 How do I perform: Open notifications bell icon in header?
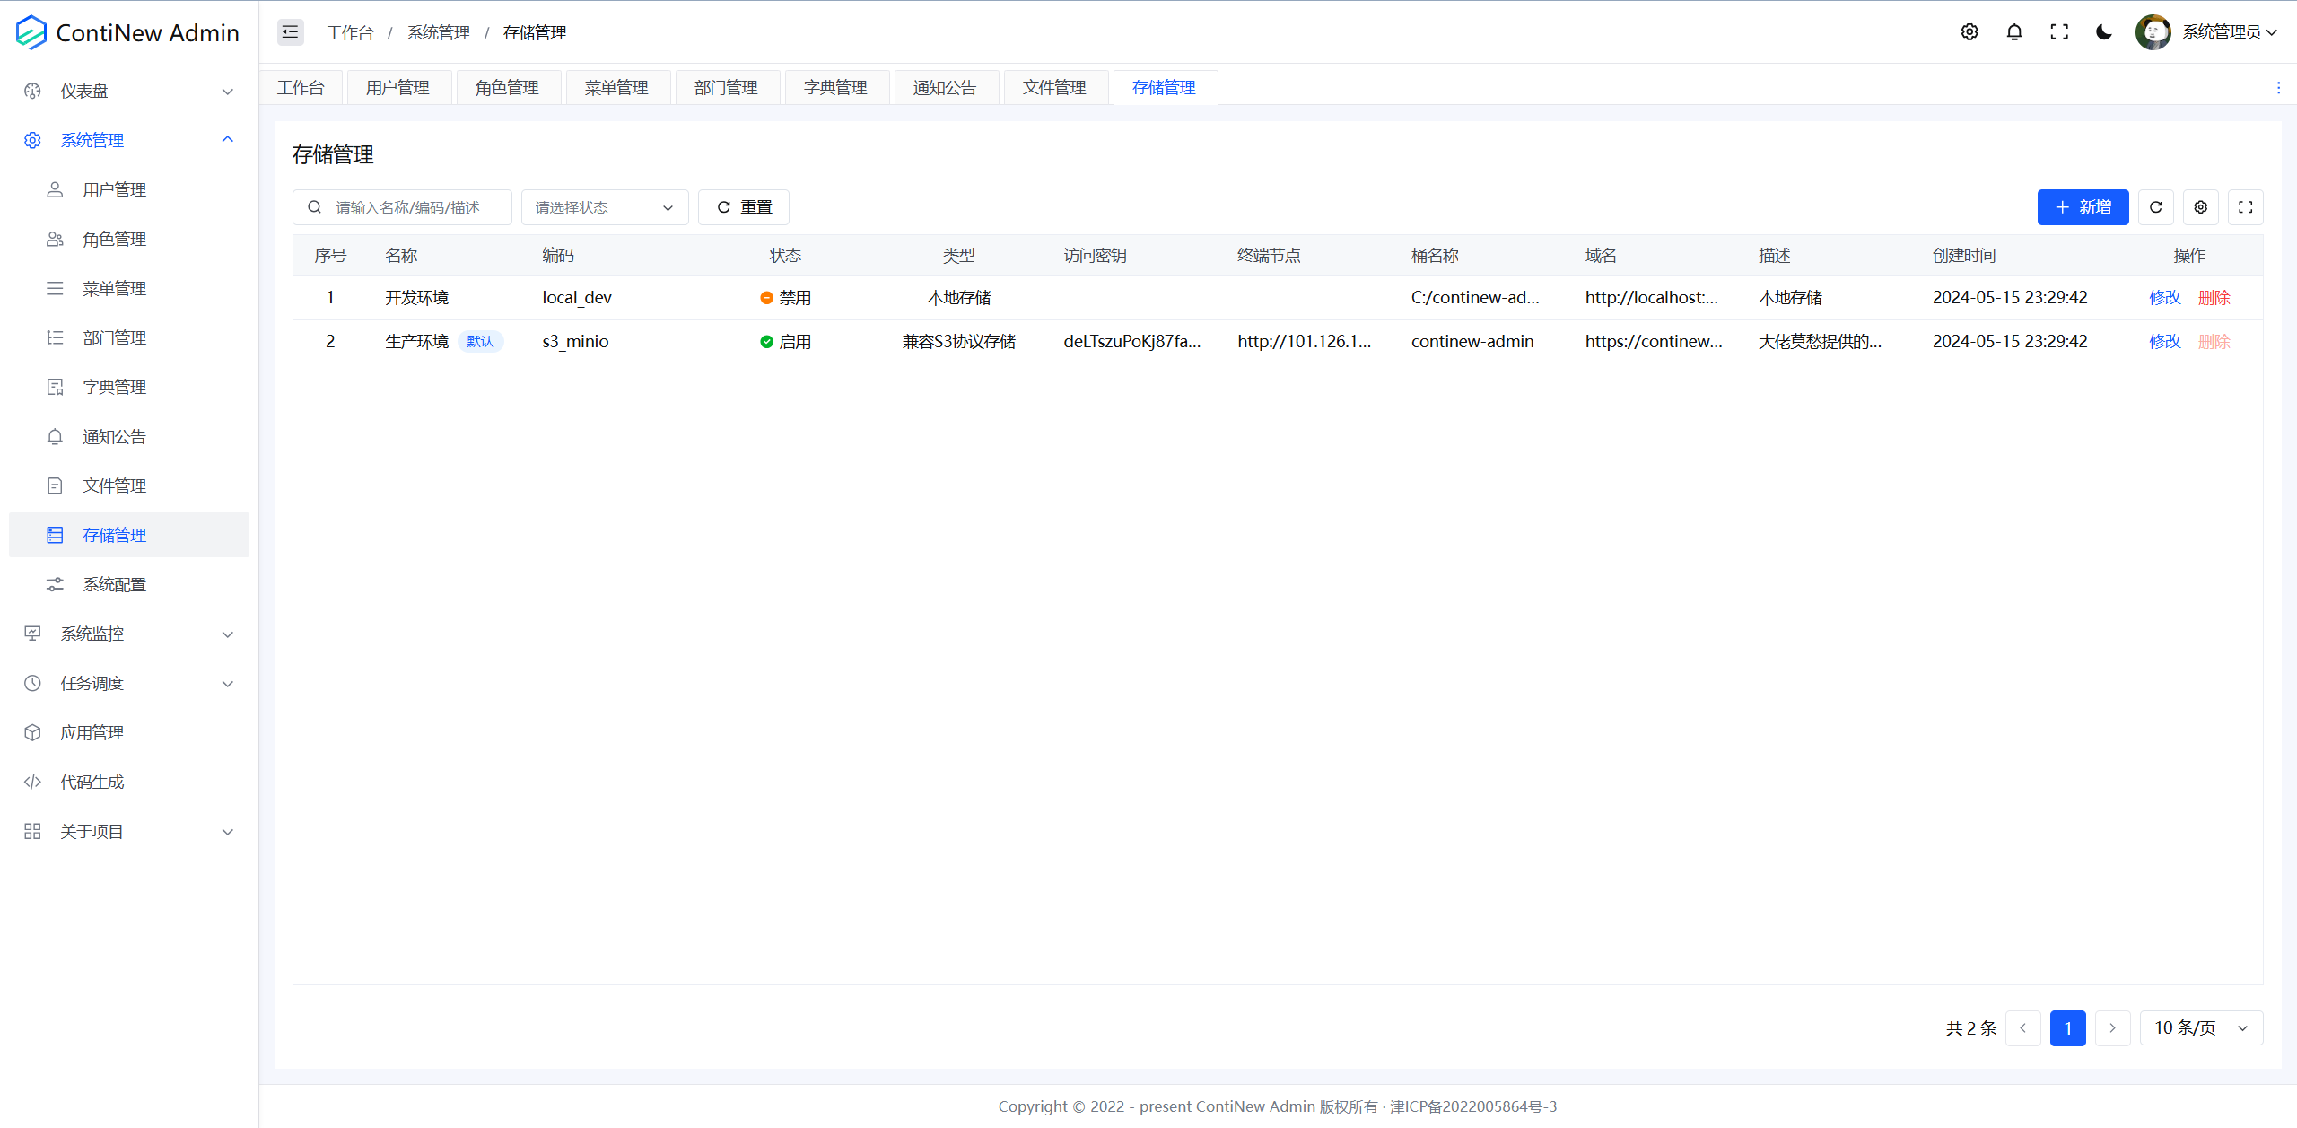(2014, 32)
